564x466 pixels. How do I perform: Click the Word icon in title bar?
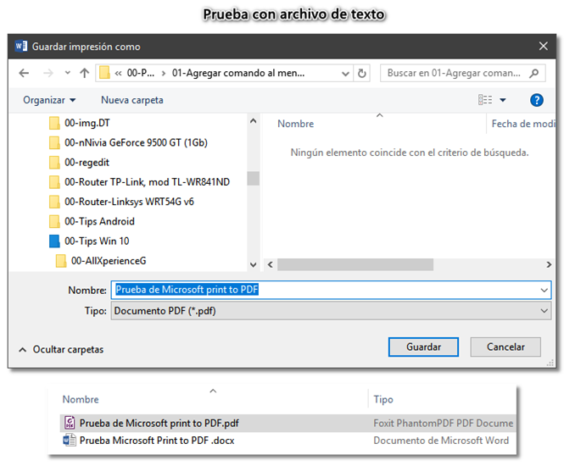click(21, 46)
